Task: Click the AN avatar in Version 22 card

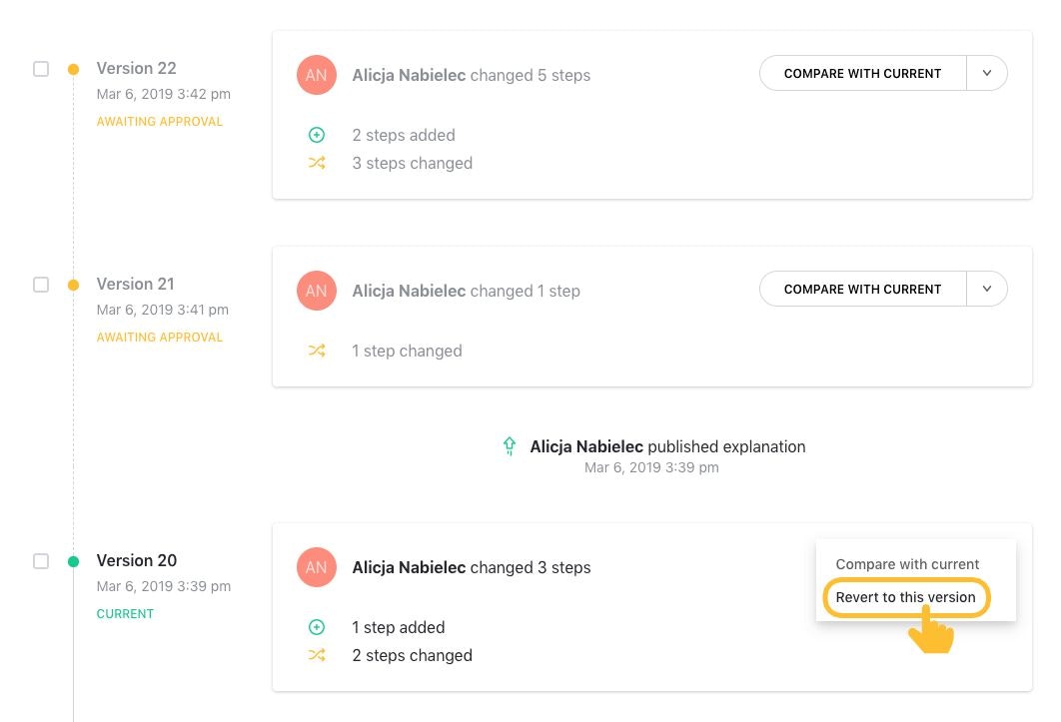Action: 316,75
